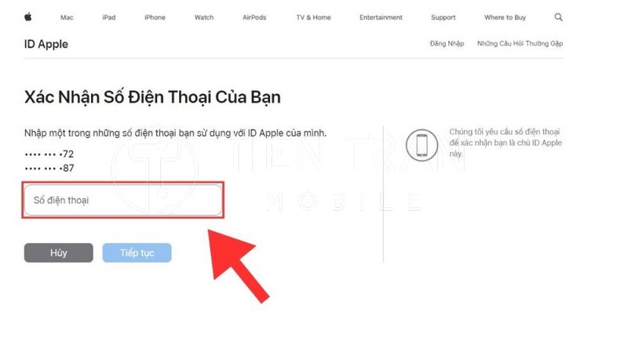Select Watch in the navigation bar

pos(204,17)
